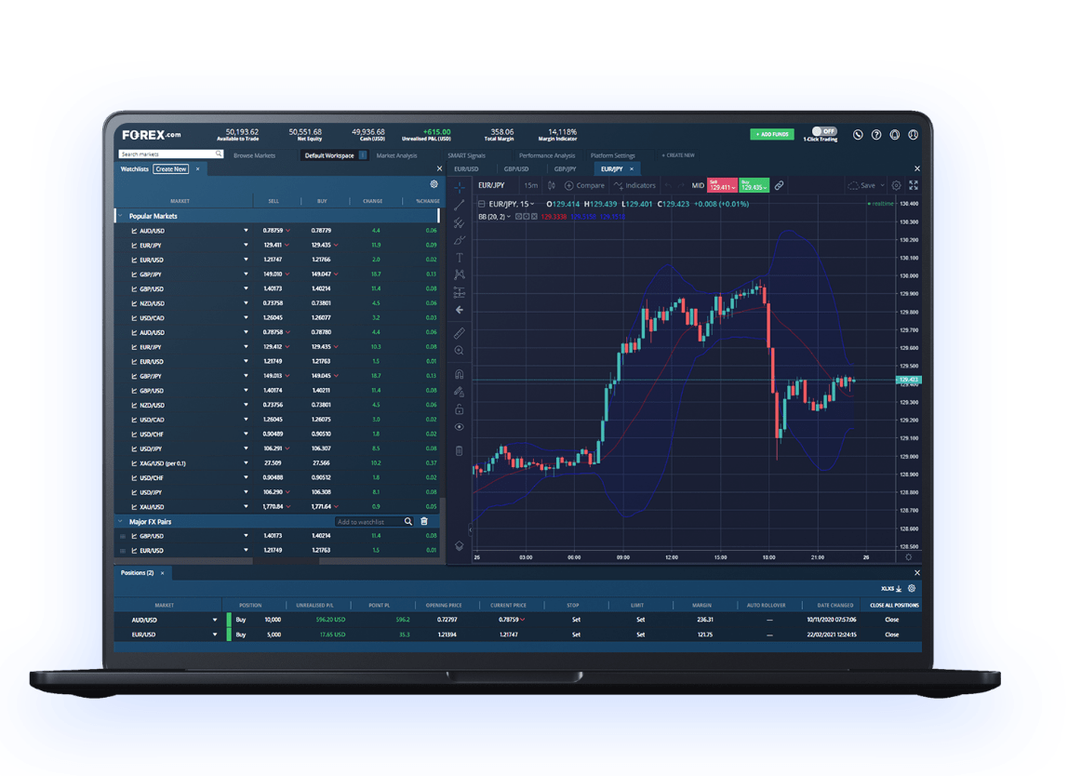Select the Measure ruler tool
Viewport: 1068px width, 776px height.
[x=460, y=333]
